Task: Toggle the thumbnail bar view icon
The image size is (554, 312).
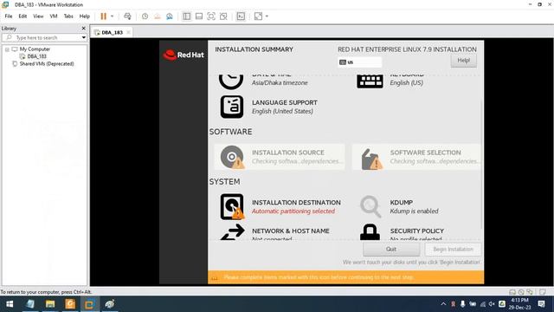Action: click(x=199, y=16)
